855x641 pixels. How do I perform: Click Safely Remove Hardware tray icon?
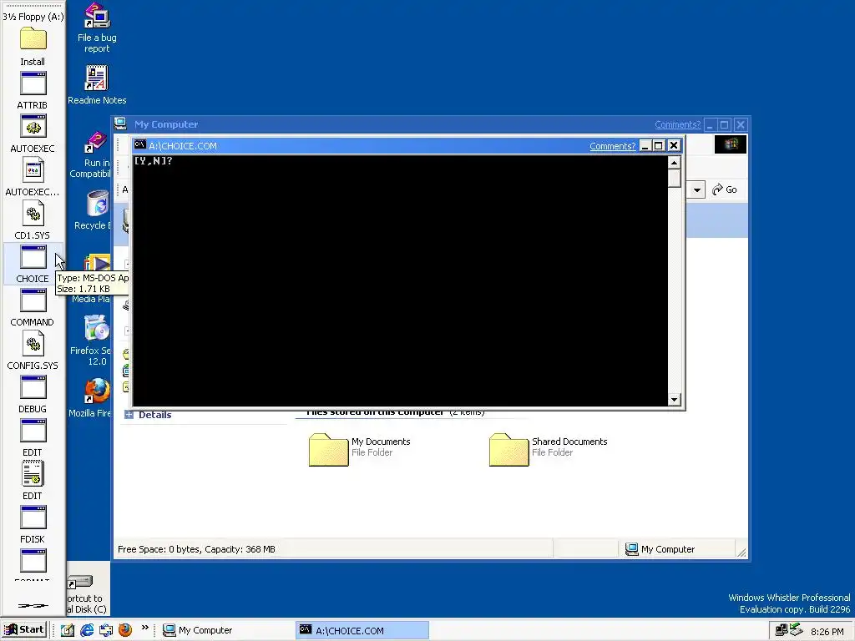796,629
